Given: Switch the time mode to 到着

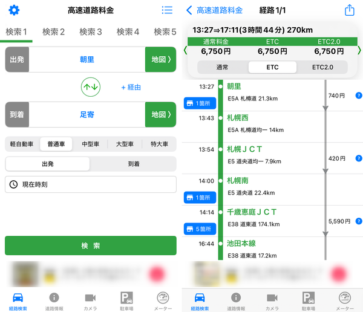Looking at the screenshot, I should pos(134,164).
